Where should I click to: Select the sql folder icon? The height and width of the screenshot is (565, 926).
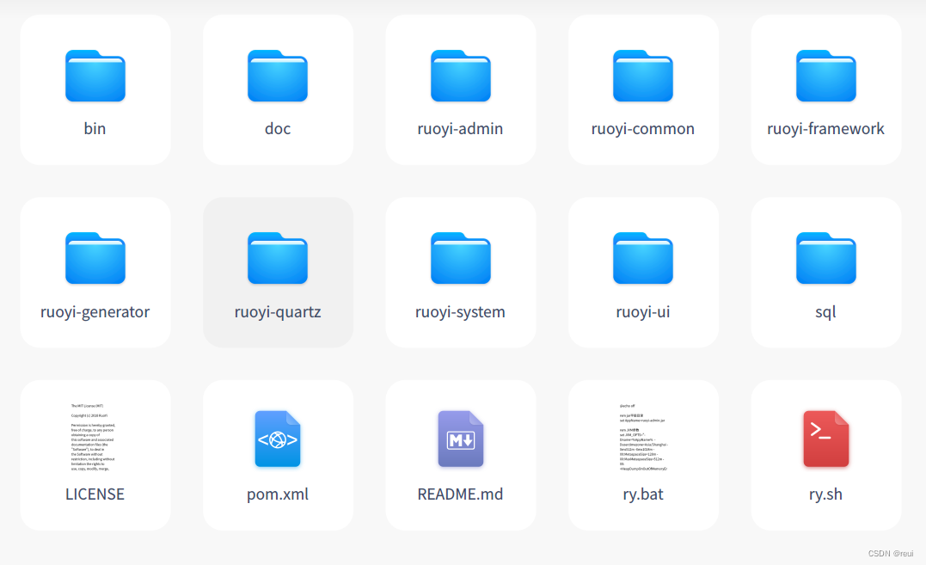coord(825,258)
